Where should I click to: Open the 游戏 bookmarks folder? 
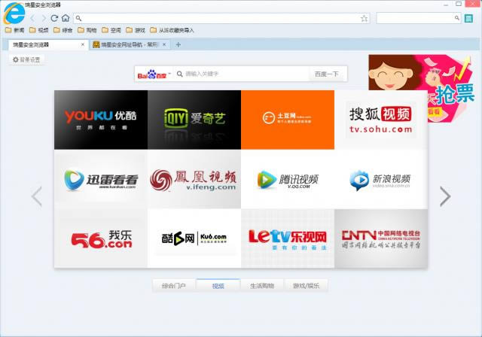136,30
